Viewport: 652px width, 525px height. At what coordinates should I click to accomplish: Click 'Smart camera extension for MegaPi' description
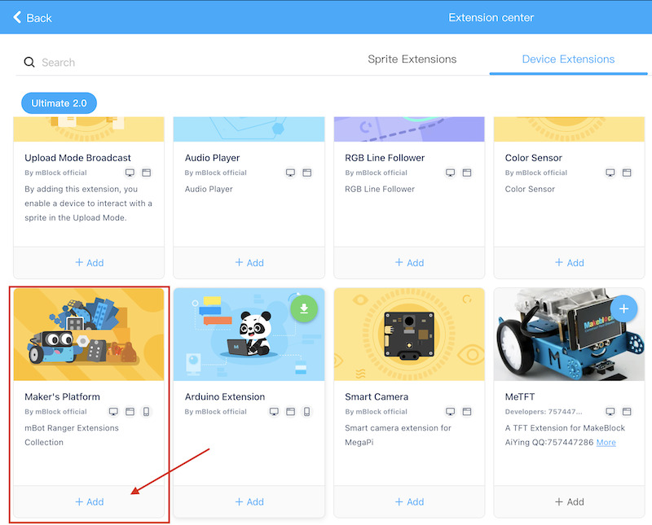tap(398, 435)
